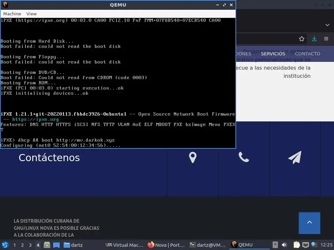
Task: Open the browser downloads panel
Action: coord(314,39)
